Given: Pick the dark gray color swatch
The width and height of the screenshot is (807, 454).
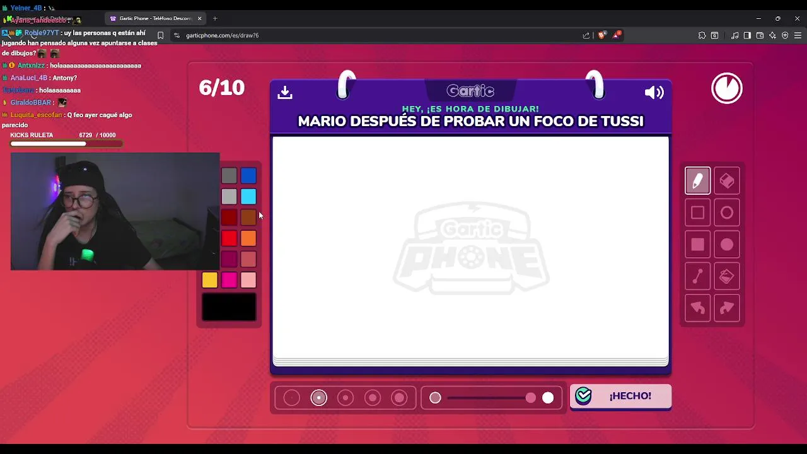Looking at the screenshot, I should click(x=229, y=176).
